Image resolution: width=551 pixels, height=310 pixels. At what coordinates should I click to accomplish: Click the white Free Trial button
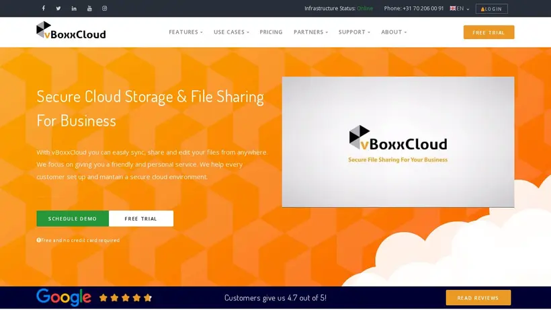pyautogui.click(x=141, y=219)
